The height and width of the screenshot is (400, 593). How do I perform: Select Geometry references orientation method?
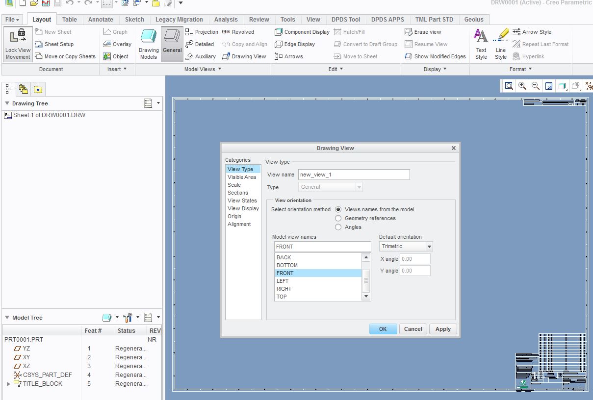pos(338,218)
